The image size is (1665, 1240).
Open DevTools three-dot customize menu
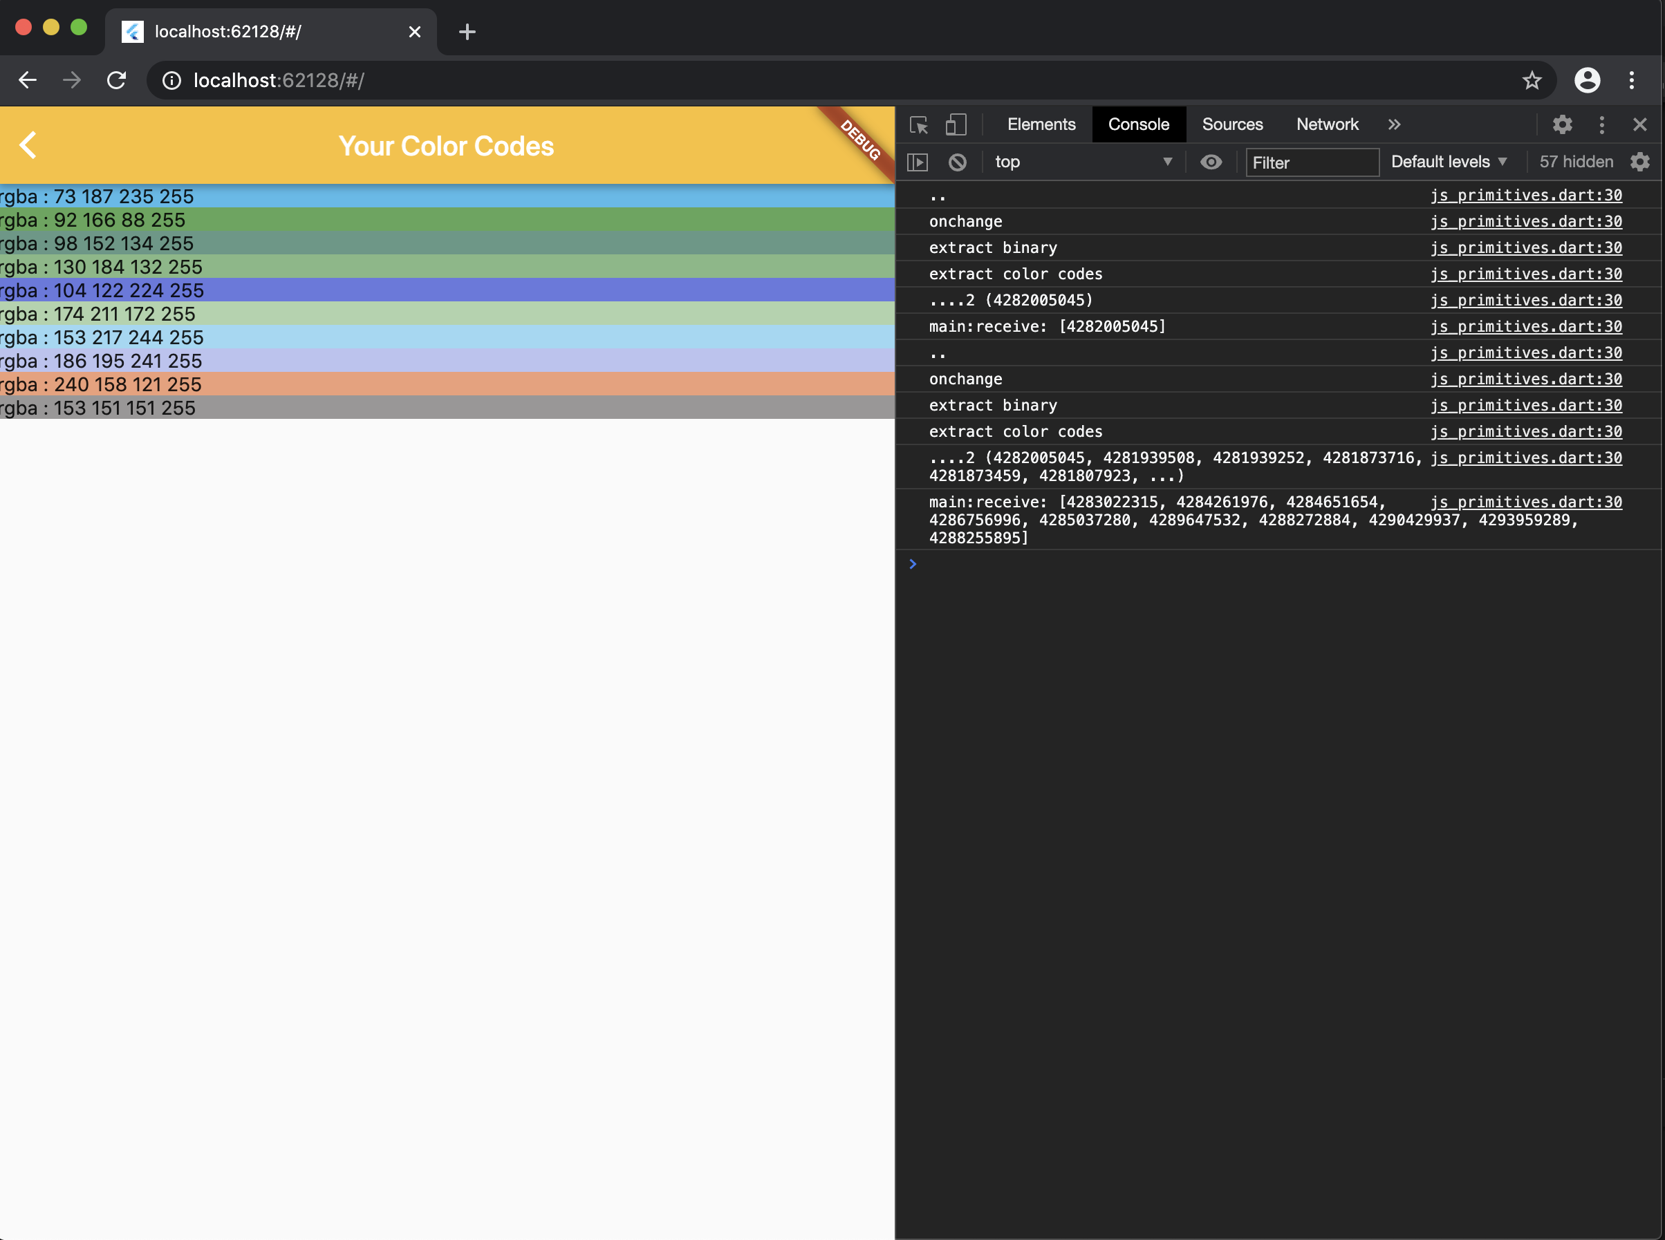tap(1601, 124)
